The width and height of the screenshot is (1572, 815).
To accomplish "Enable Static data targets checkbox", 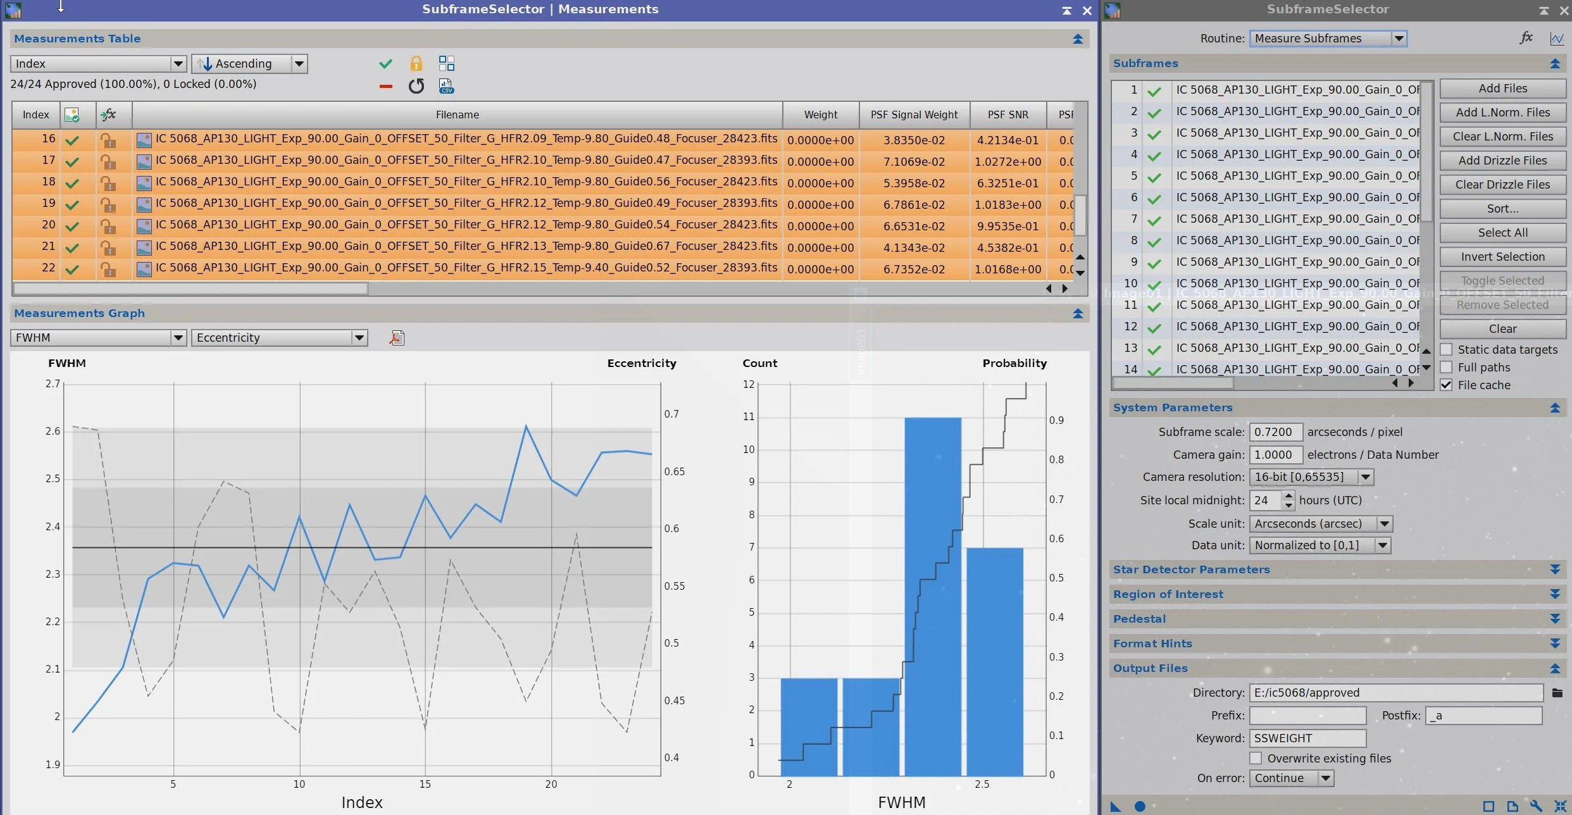I will tap(1447, 349).
